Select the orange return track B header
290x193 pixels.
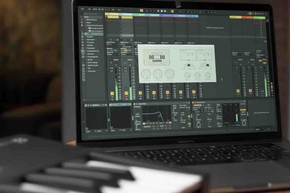(x=248, y=17)
